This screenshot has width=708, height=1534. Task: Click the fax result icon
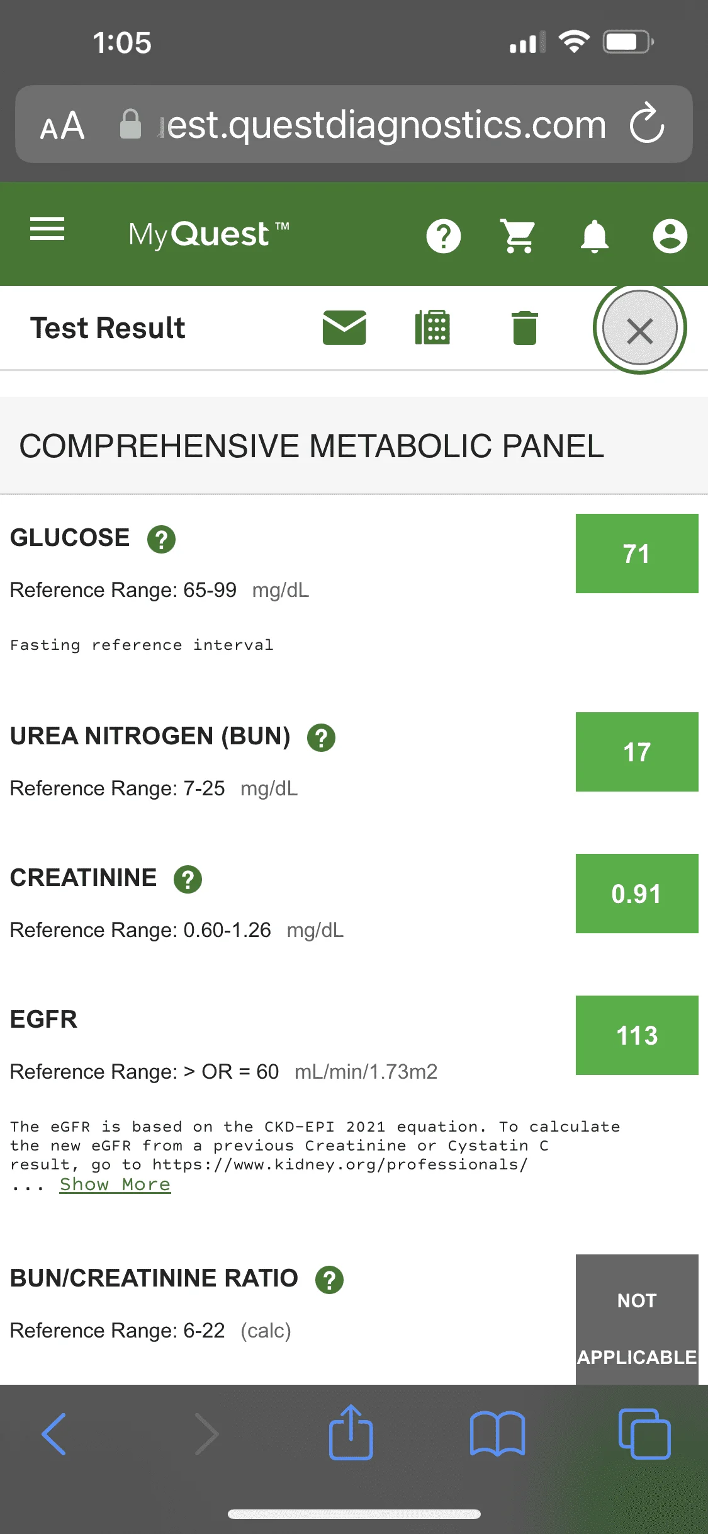432,327
